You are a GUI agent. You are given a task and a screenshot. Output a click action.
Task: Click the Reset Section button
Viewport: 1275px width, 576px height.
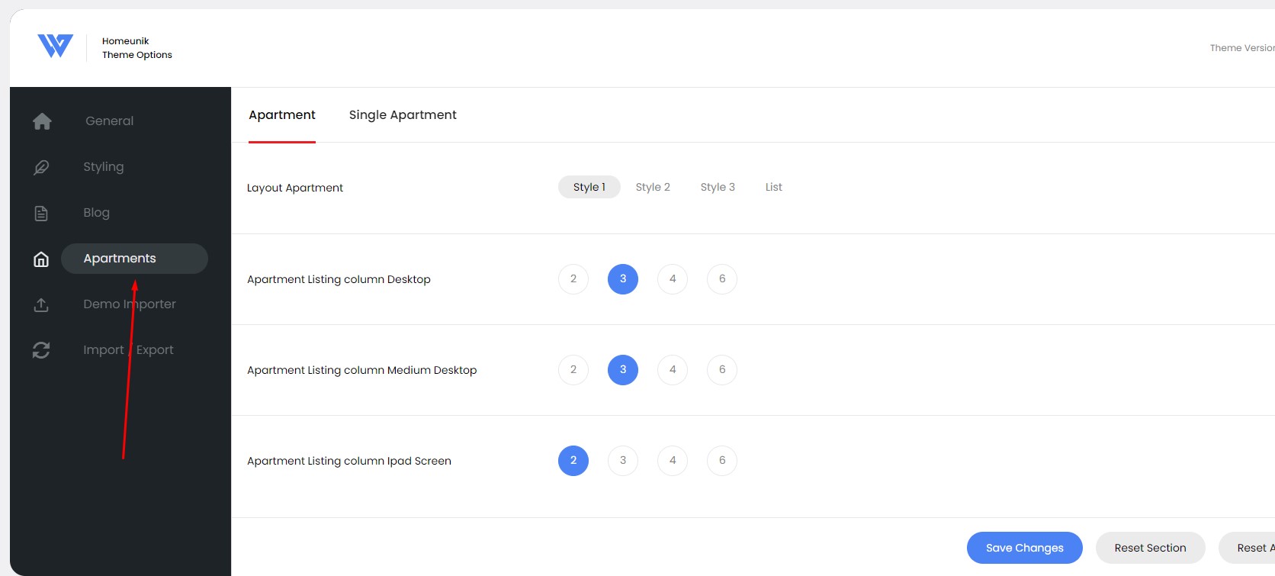pyautogui.click(x=1151, y=548)
